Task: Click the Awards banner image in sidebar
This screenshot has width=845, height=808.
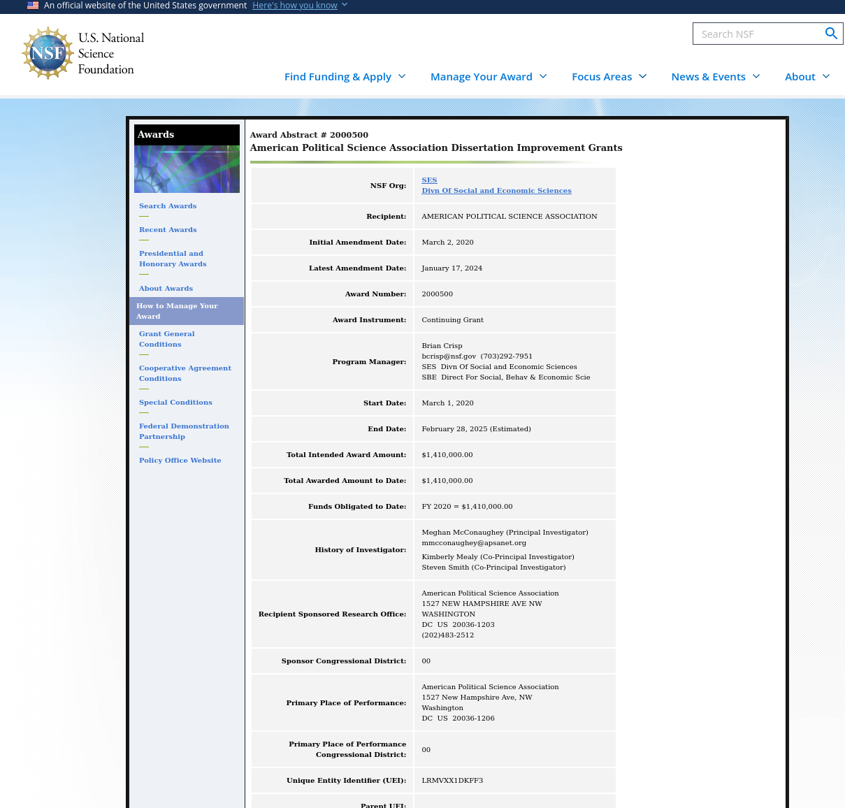Action: [x=187, y=169]
